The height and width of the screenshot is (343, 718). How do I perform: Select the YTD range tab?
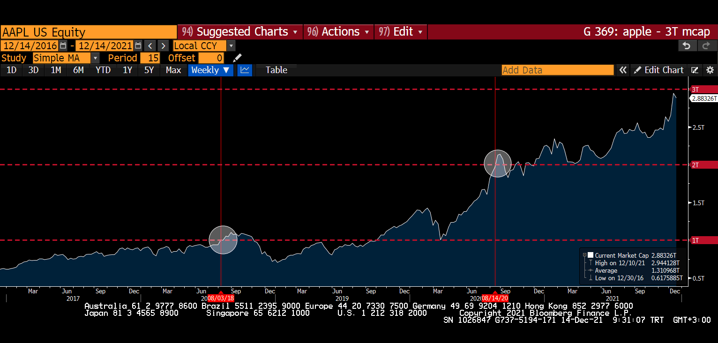(103, 70)
